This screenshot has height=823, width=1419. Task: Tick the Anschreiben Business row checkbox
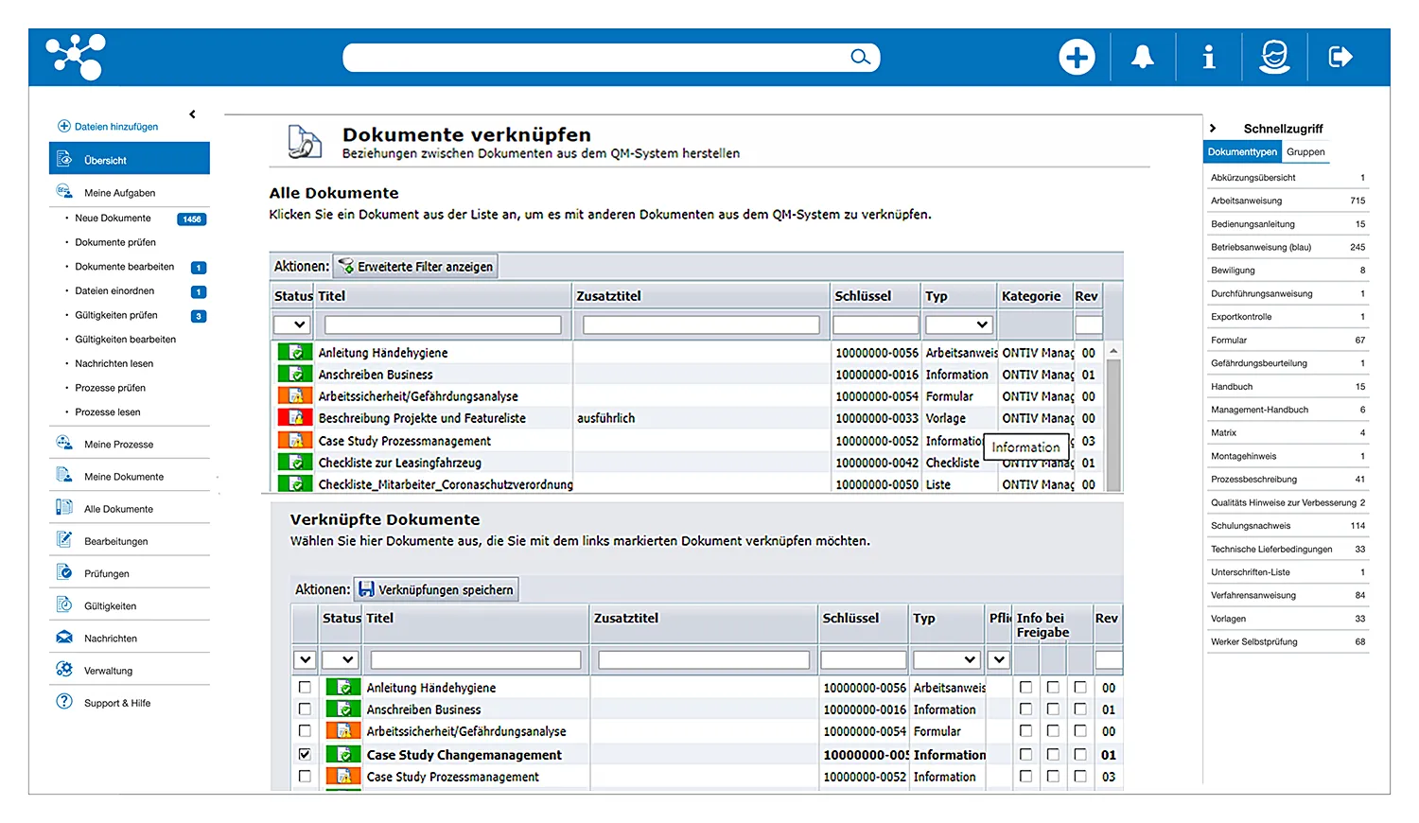tap(305, 709)
